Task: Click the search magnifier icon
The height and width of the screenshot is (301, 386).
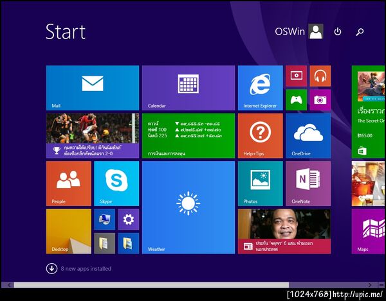Action: click(360, 31)
